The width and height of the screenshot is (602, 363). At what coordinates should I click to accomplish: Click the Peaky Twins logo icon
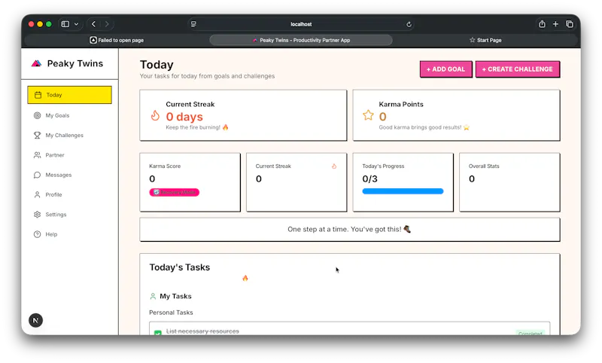tap(36, 63)
